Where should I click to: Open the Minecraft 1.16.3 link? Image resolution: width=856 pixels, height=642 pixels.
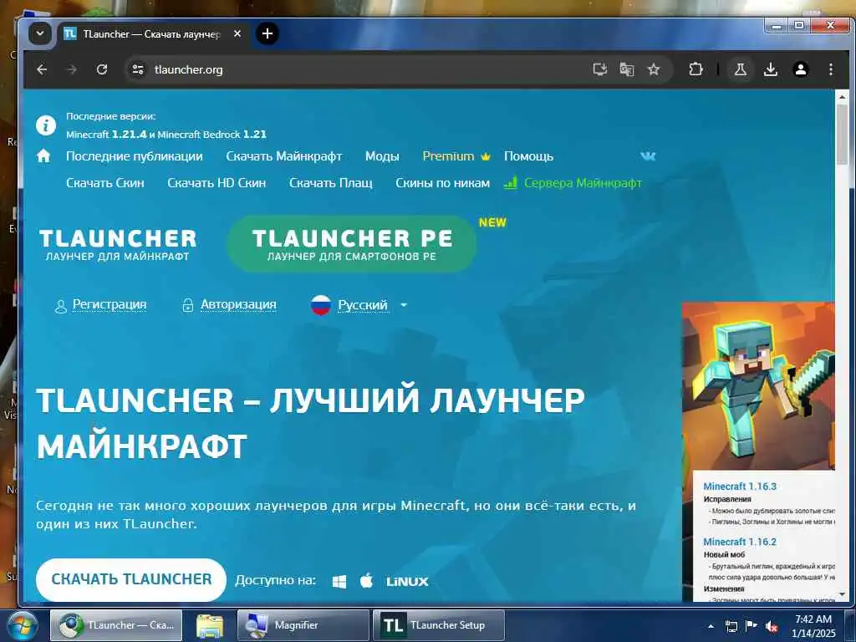740,487
